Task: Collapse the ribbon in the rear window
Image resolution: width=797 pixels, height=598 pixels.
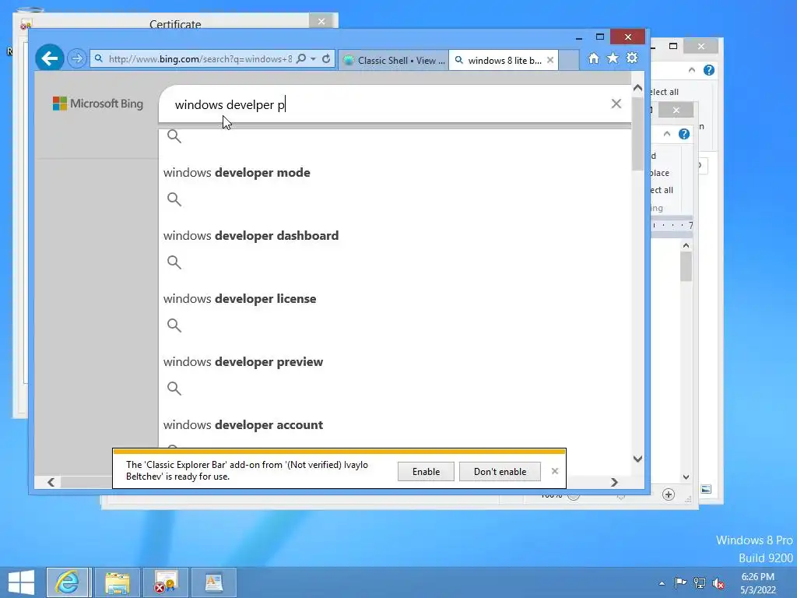Action: click(692, 70)
